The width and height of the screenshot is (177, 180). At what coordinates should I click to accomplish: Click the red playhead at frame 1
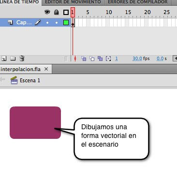pyautogui.click(x=73, y=12)
